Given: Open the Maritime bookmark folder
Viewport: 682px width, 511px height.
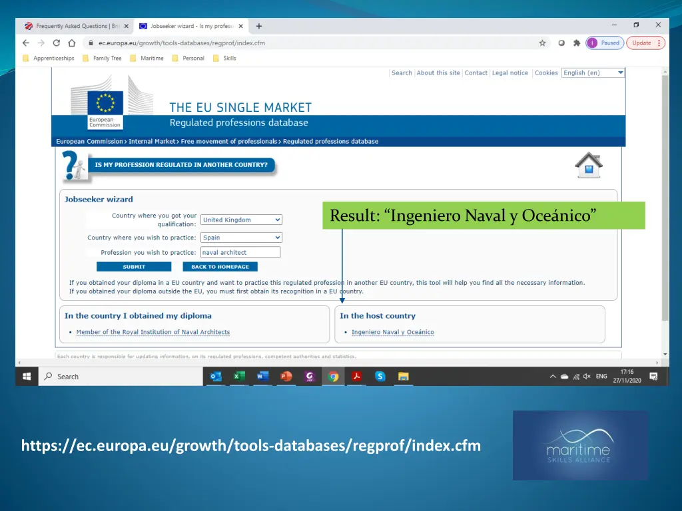Looking at the screenshot, I should (x=147, y=59).
